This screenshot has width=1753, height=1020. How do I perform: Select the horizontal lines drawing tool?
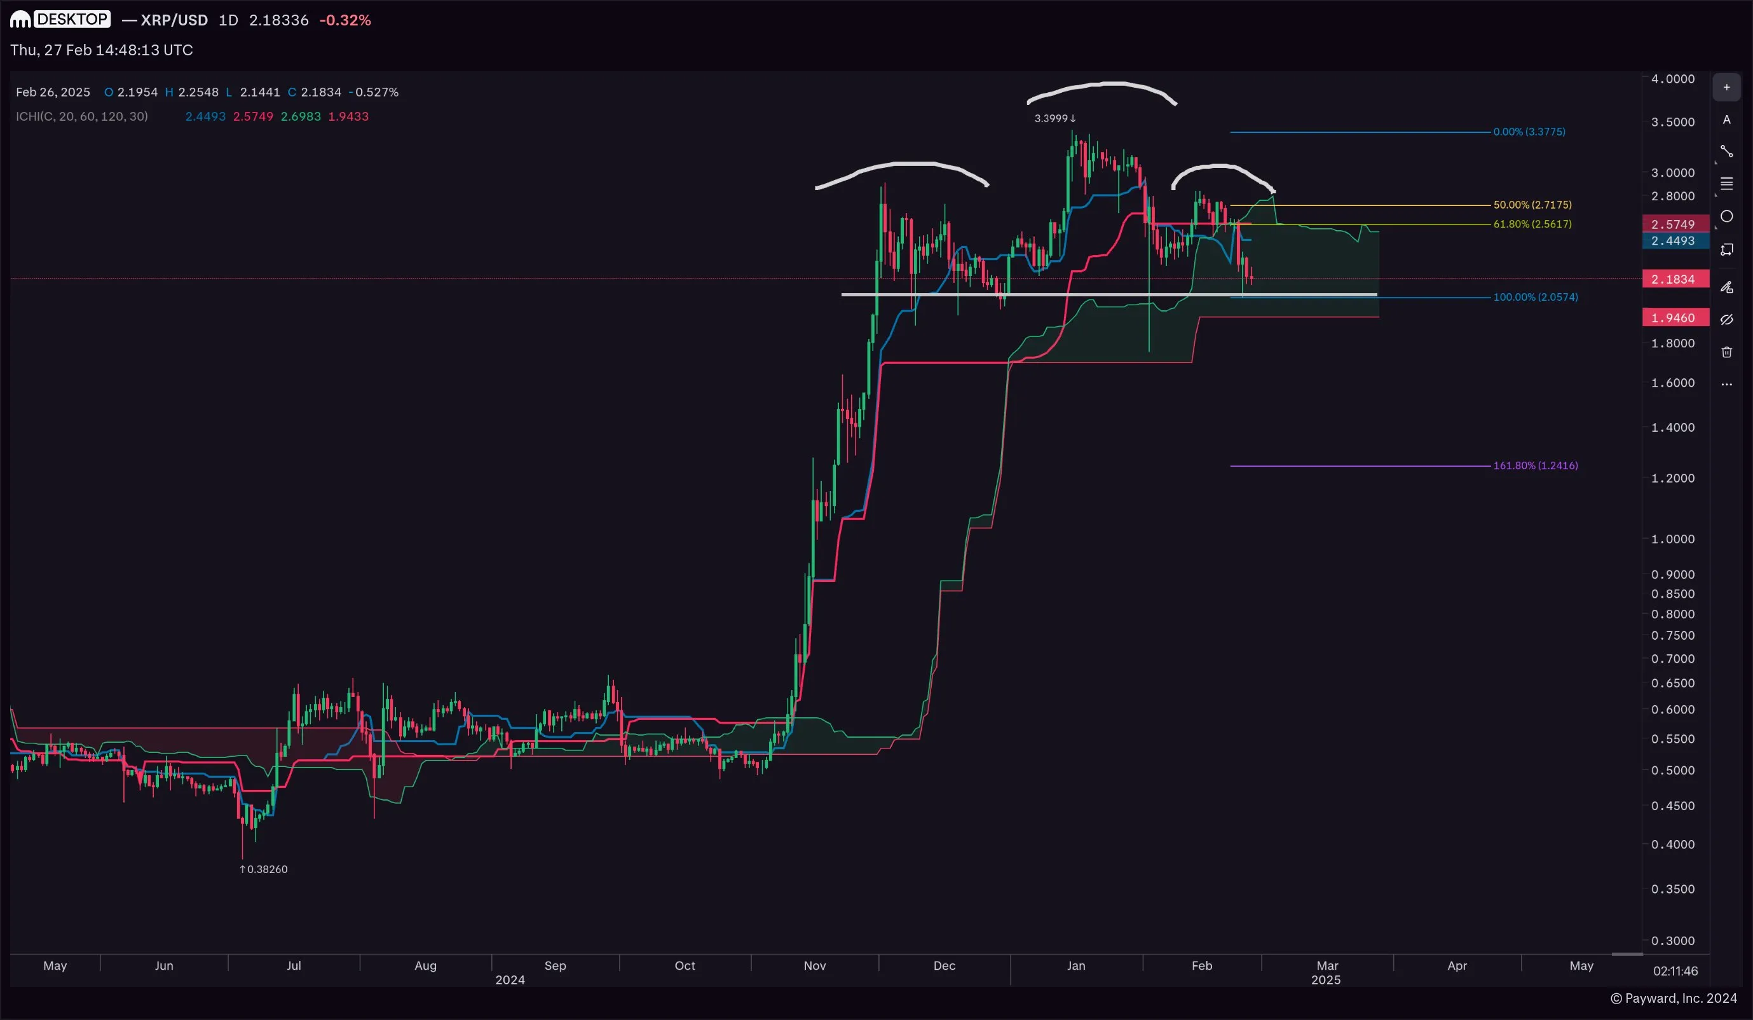point(1728,183)
